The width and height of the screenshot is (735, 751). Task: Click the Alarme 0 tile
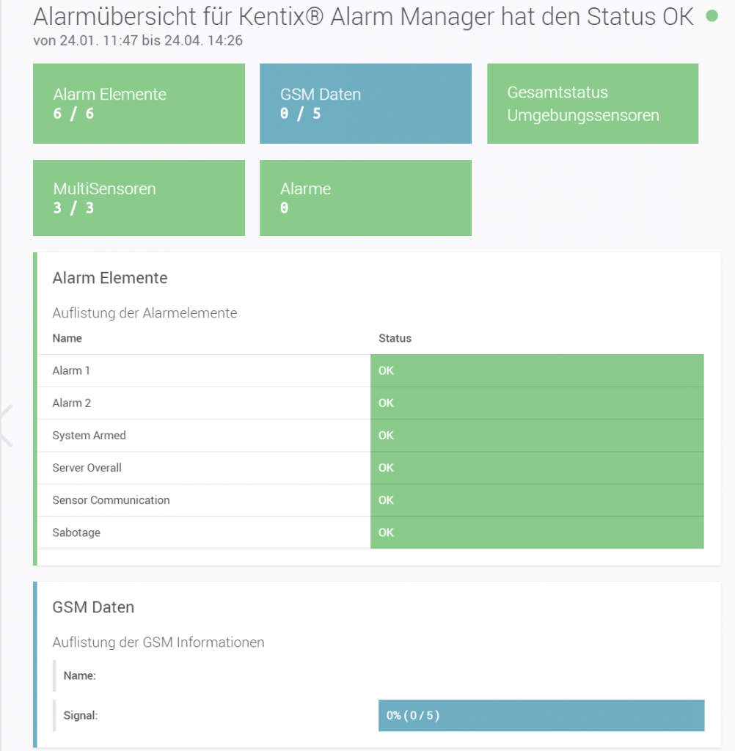coord(365,198)
